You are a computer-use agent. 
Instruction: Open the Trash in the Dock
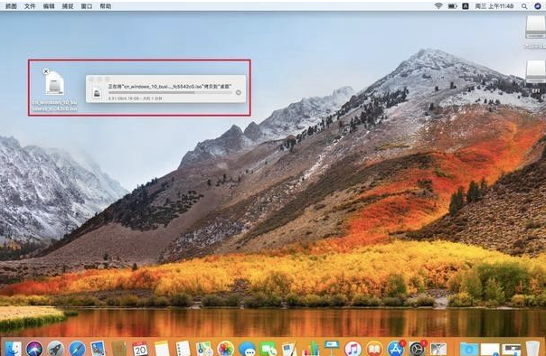tap(532, 349)
